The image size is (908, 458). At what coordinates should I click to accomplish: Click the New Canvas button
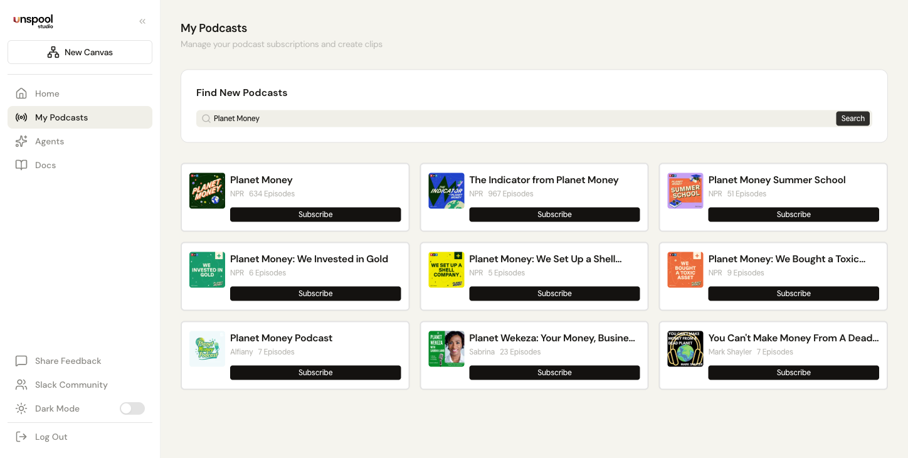[80, 52]
